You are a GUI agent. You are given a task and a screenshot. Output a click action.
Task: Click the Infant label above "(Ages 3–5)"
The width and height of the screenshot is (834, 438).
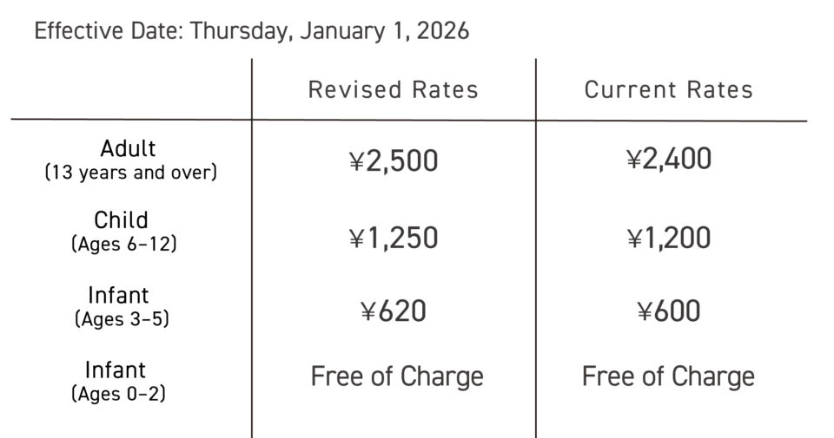[119, 295]
